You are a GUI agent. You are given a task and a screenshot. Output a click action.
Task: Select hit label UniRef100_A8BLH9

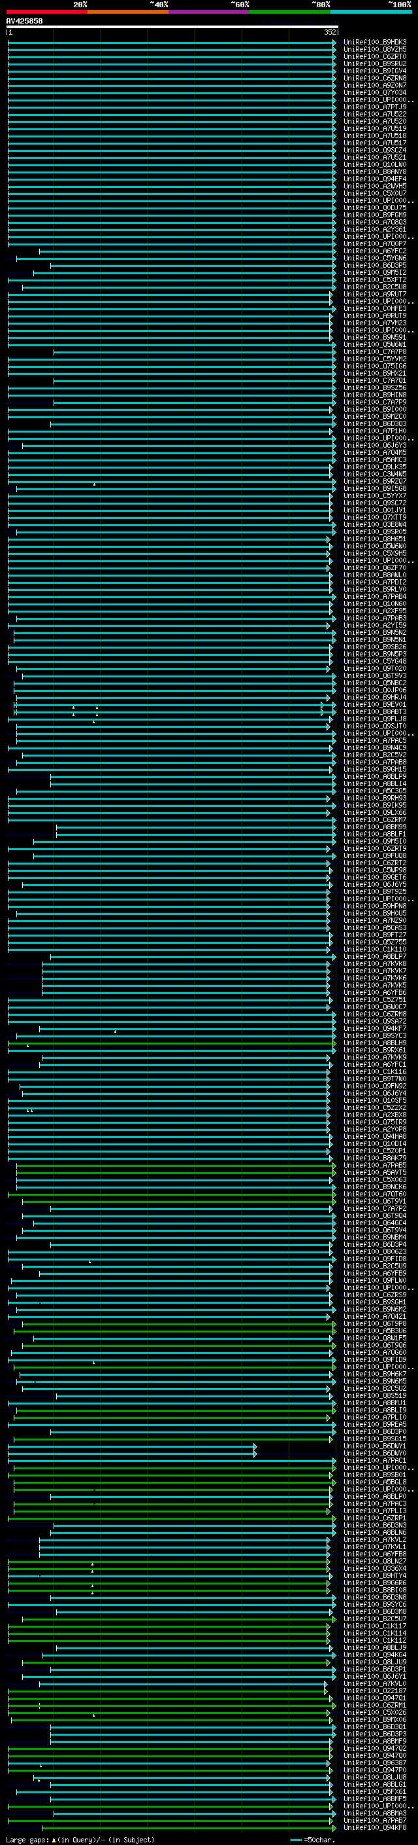pos(374,1043)
